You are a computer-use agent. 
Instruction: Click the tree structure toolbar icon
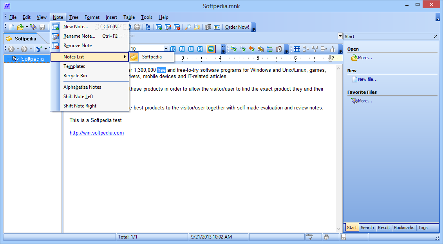[x=148, y=27]
